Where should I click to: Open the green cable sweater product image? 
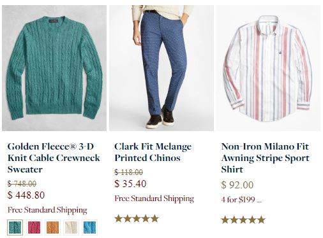[54, 68]
